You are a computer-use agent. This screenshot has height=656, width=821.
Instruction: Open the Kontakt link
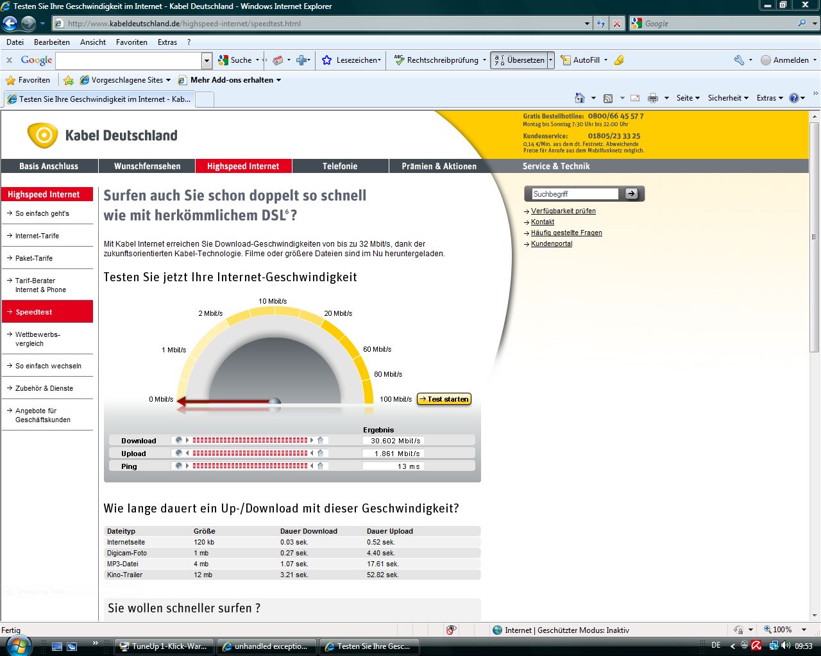(543, 222)
